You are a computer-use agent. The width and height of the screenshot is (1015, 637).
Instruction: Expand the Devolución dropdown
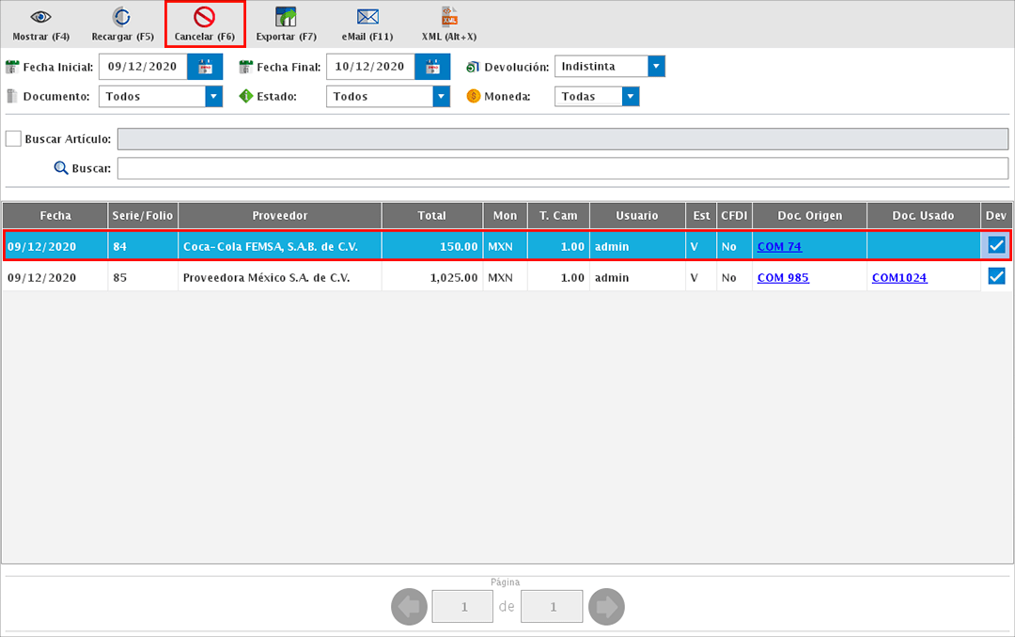(x=656, y=67)
